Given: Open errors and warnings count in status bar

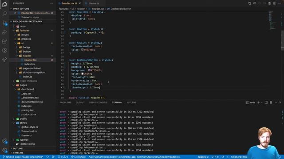Looking at the screenshot, I should tap(63, 157).
